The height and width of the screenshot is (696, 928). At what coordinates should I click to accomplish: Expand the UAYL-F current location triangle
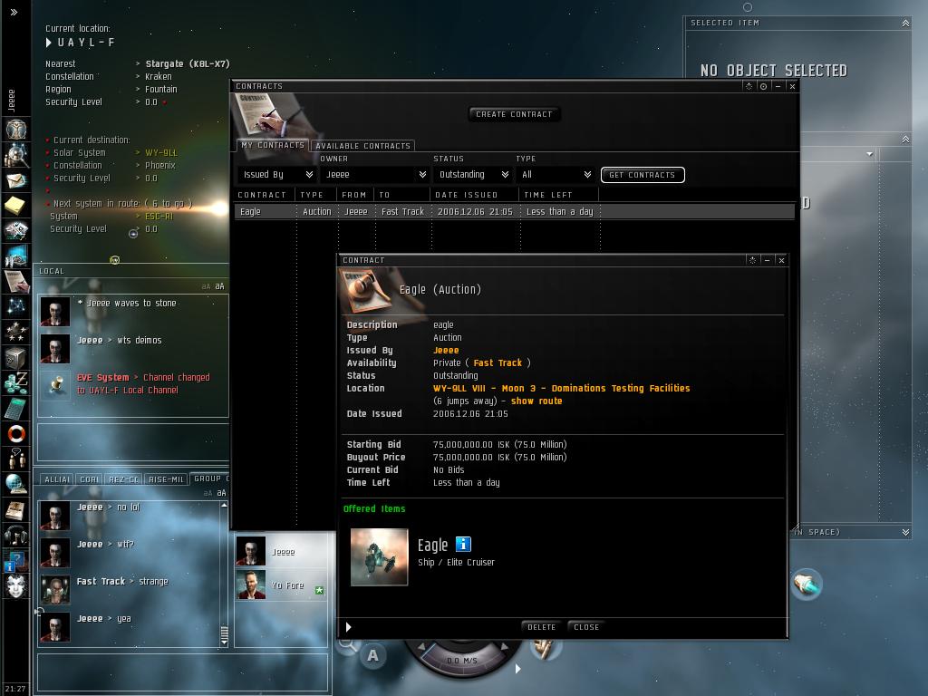pos(49,43)
